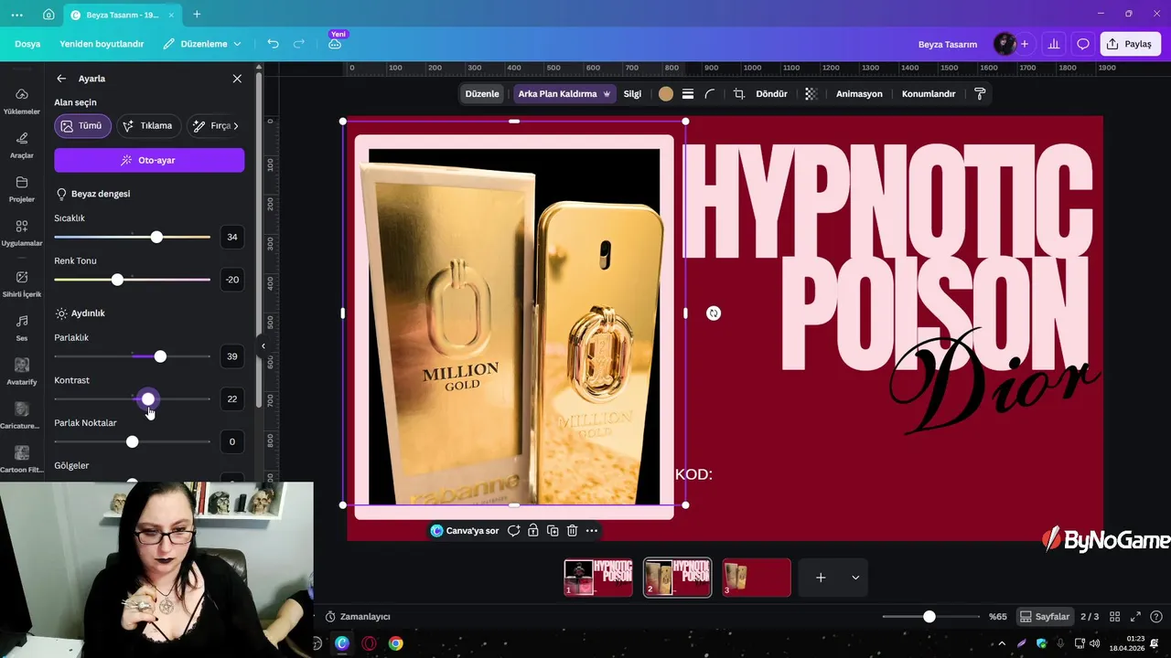The image size is (1171, 658).
Task: Open Projeler in the sidebar
Action: coord(22,189)
